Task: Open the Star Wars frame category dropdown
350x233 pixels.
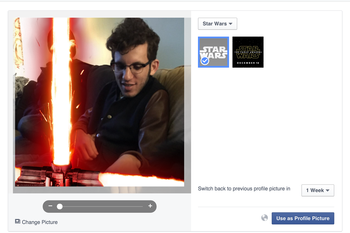Action: point(217,24)
